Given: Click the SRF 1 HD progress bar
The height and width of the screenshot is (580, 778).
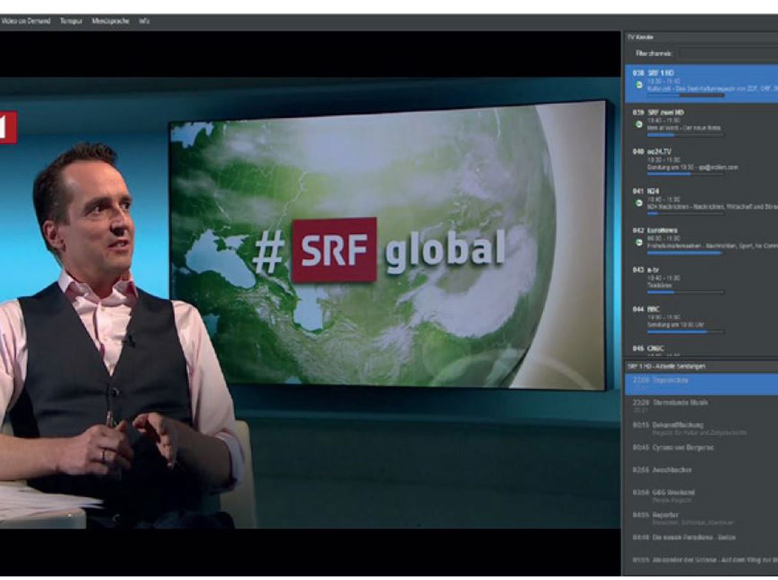Looking at the screenshot, I should point(685,96).
